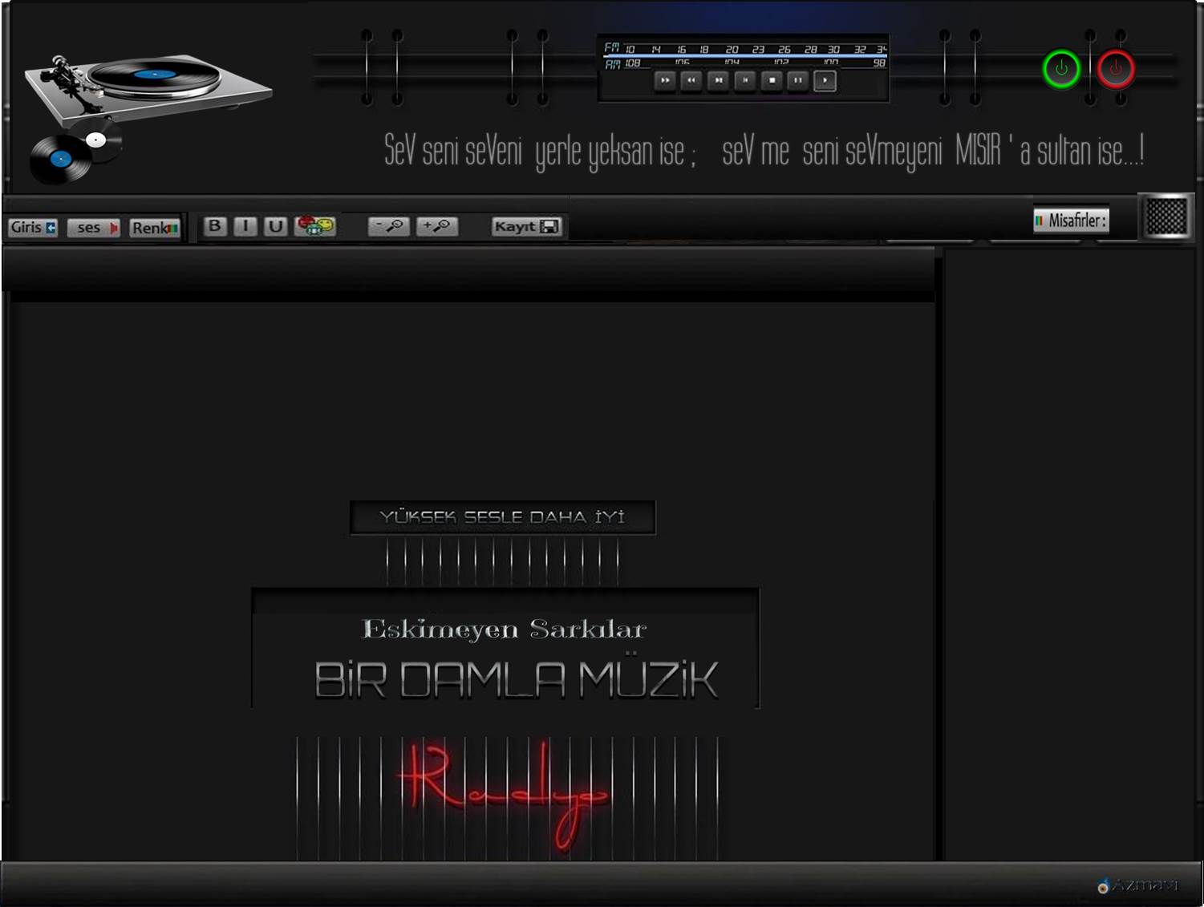Pause playback with the pause button
1204x907 pixels.
797,80
